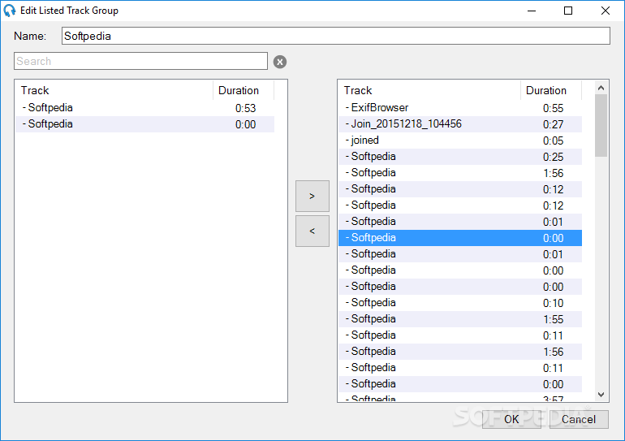This screenshot has width=625, height=441.
Task: Select left list Softpedia track lasting 0:53
Action: [145, 108]
